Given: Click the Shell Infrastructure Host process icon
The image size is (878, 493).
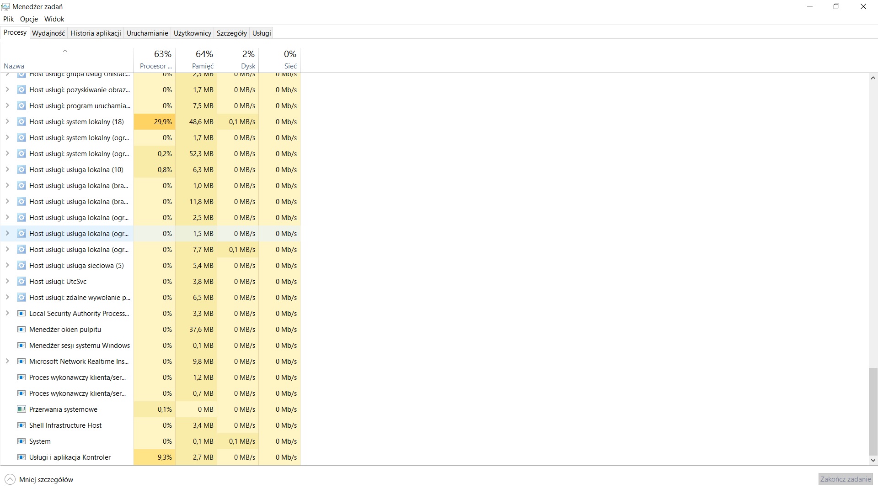Looking at the screenshot, I should click(21, 425).
